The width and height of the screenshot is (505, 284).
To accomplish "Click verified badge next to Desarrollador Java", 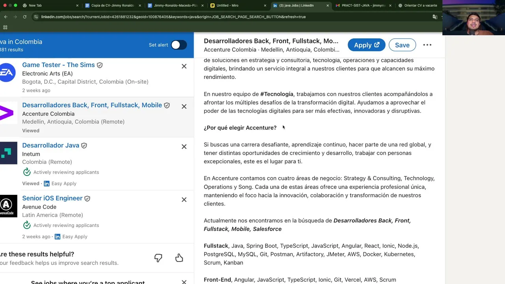I will [x=84, y=146].
